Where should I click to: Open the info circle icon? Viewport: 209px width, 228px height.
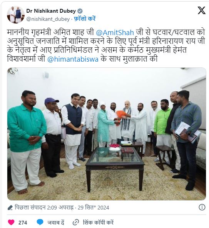pyautogui.click(x=202, y=207)
